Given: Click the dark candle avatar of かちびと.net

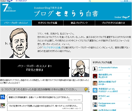Looking at the screenshot, I should click(95, 97).
